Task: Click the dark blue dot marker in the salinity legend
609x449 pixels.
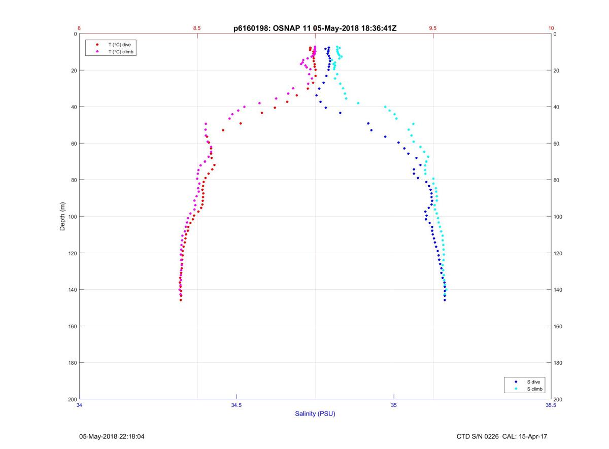Action: (516, 382)
